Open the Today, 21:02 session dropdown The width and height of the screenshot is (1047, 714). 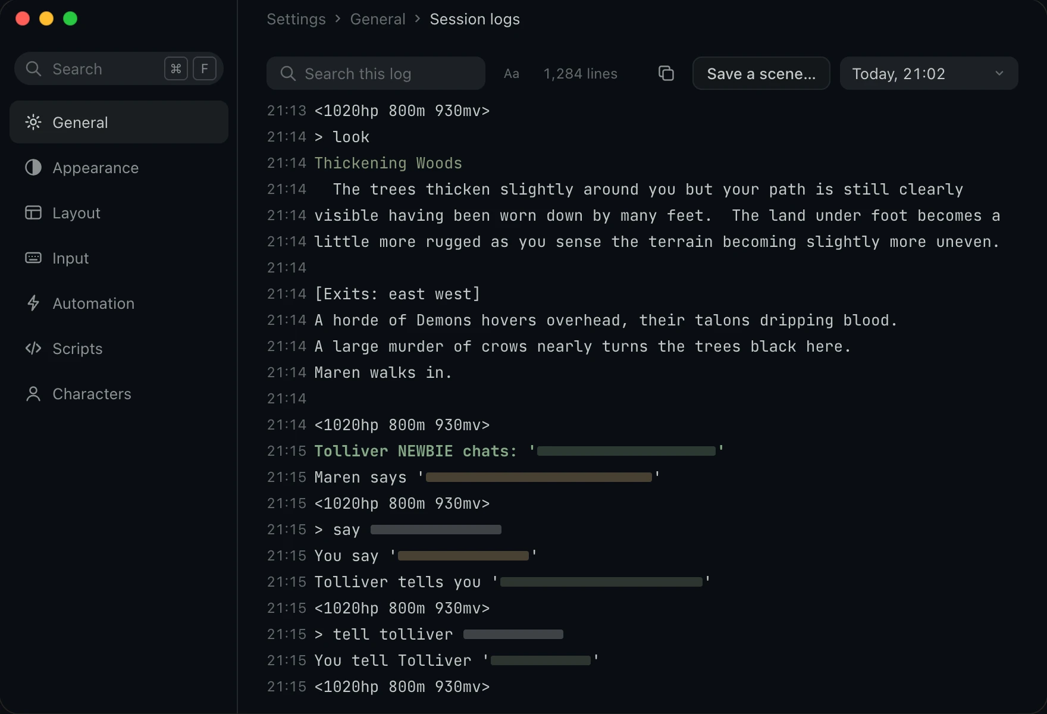pos(929,73)
